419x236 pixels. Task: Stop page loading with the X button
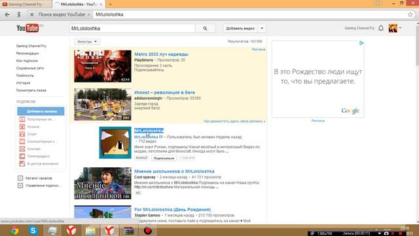click(x=31, y=14)
